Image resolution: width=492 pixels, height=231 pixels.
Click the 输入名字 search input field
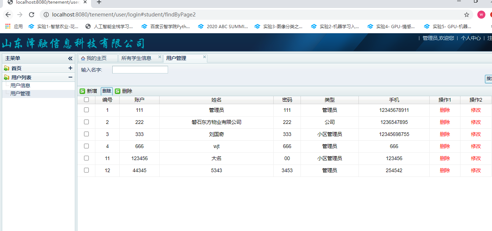point(140,70)
